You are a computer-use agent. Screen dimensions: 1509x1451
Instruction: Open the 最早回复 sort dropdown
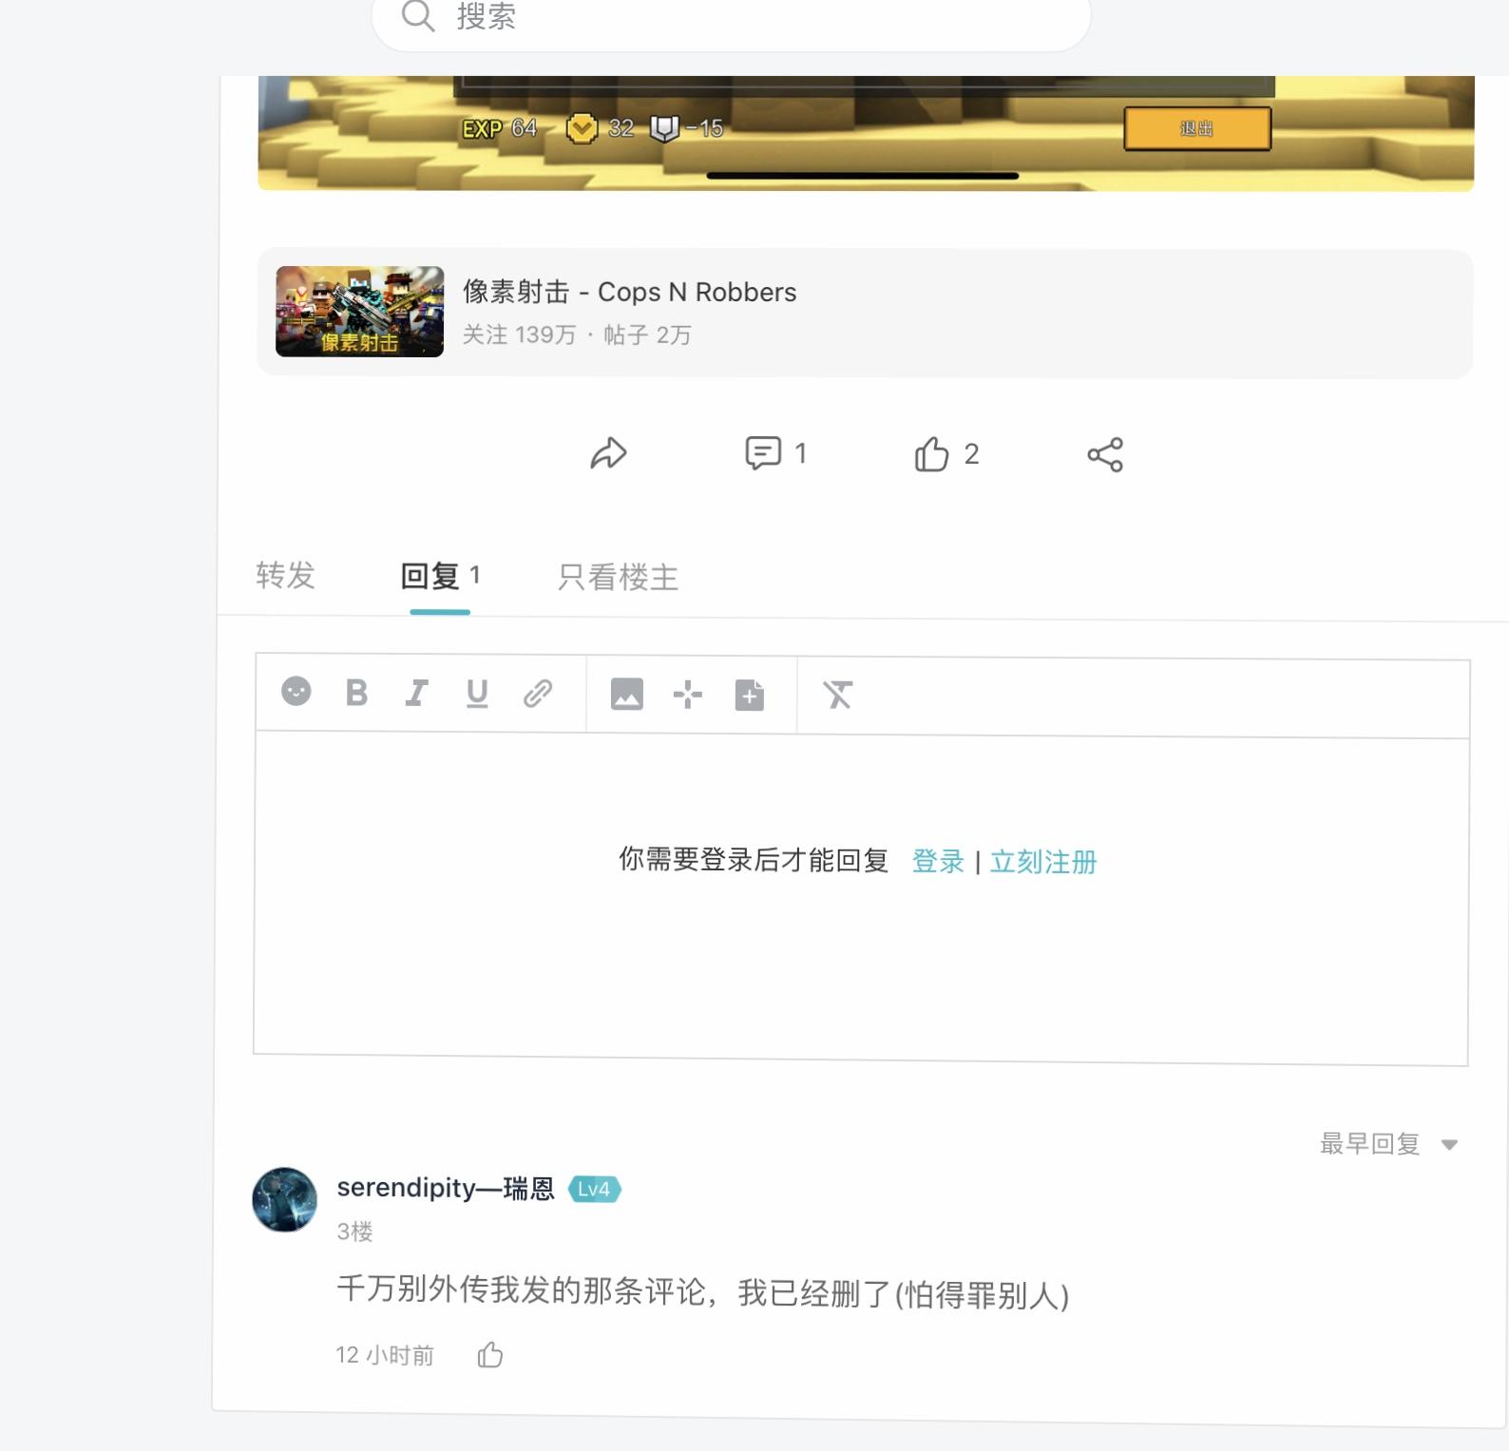click(1387, 1144)
